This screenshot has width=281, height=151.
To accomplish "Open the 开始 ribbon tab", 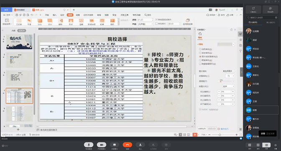I will [47, 15].
